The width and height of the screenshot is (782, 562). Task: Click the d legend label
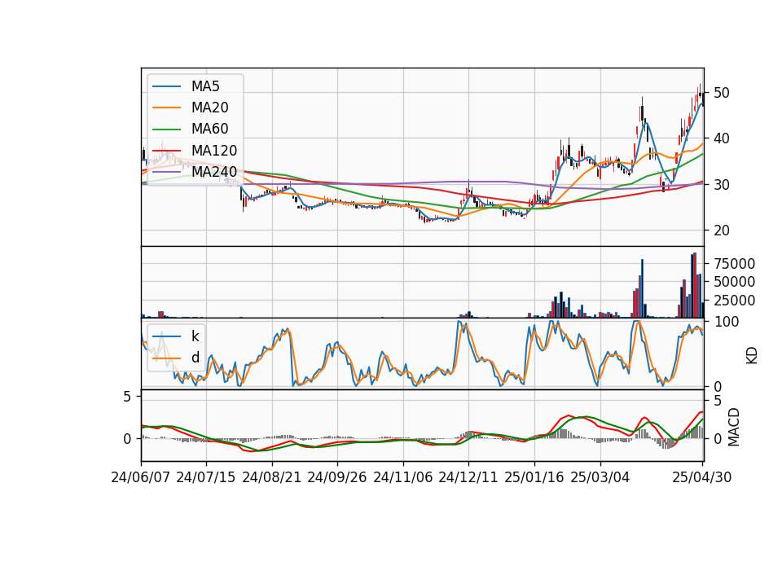point(195,358)
